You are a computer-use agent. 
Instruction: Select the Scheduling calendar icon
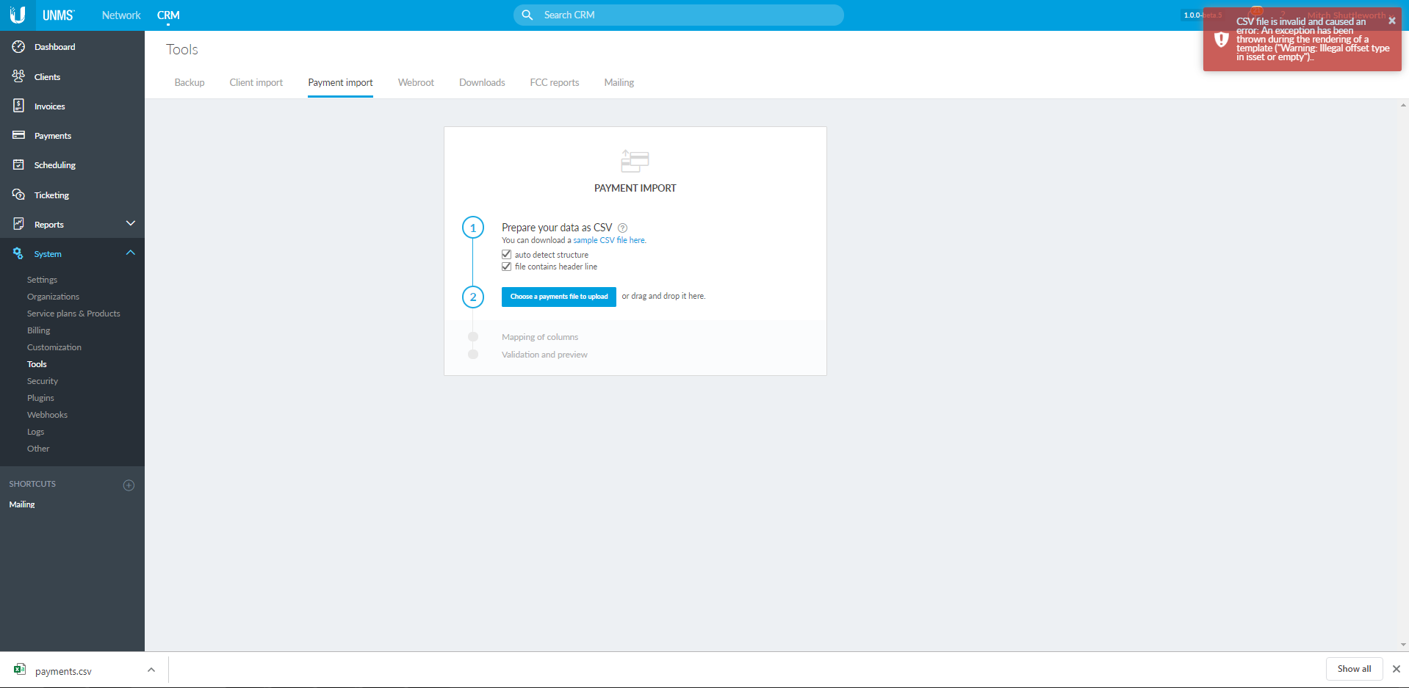[x=18, y=165]
